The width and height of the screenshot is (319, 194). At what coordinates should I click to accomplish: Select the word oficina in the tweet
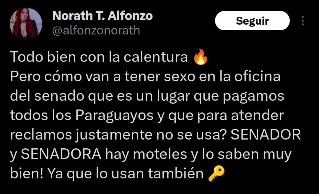[x=258, y=76]
